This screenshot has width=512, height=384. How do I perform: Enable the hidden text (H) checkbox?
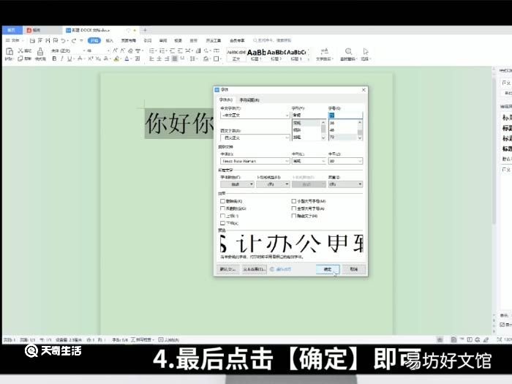pos(293,216)
